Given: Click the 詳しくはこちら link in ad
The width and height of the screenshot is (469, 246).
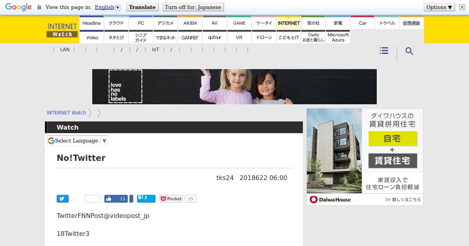Looking at the screenshot, I should pos(403,200).
